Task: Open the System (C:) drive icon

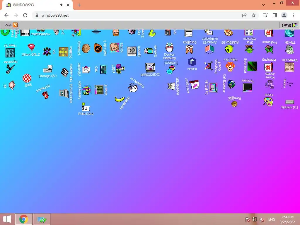Action: coord(289,102)
